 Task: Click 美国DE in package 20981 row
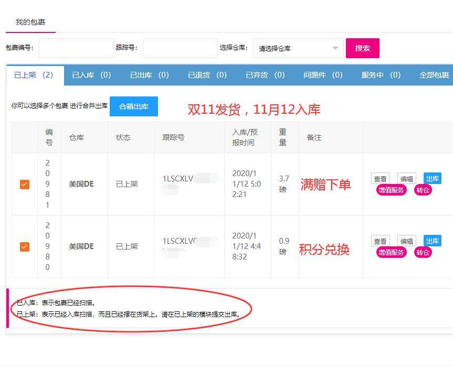point(81,184)
